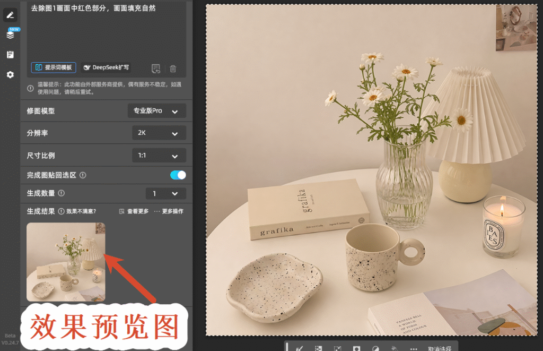Image resolution: width=543 pixels, height=351 pixels.
Task: Click the 尺寸比例 label
Action: [41, 156]
